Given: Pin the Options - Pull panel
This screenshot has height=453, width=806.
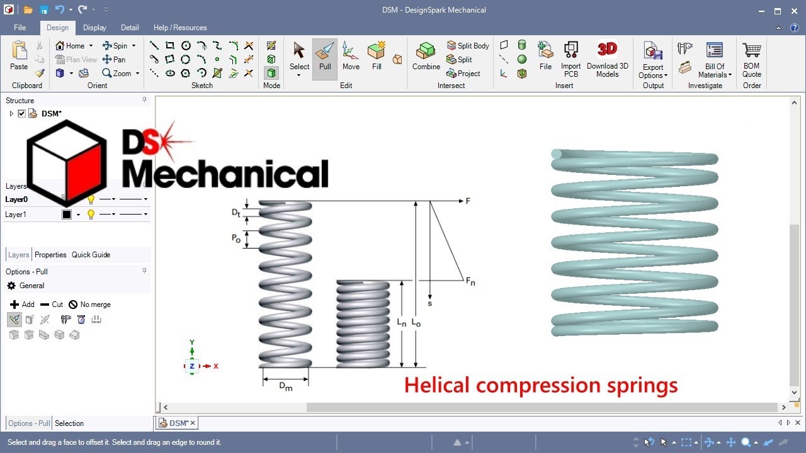Looking at the screenshot, I should click(x=144, y=271).
